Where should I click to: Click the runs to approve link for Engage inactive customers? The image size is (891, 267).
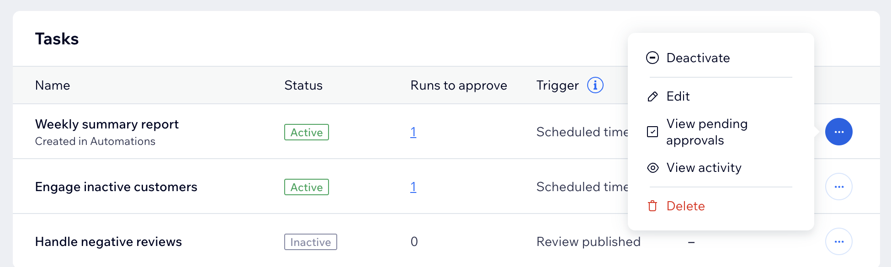coord(413,187)
